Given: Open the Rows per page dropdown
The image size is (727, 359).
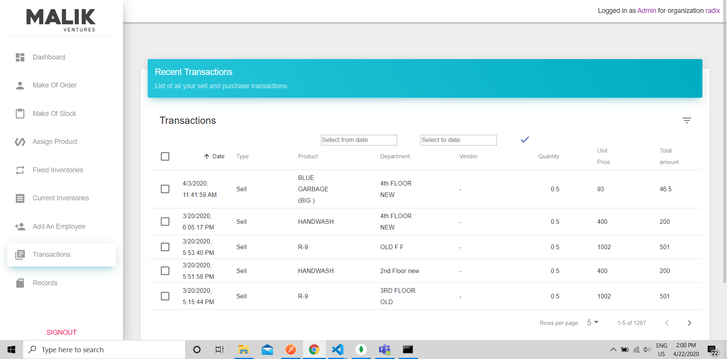Looking at the screenshot, I should click(593, 323).
